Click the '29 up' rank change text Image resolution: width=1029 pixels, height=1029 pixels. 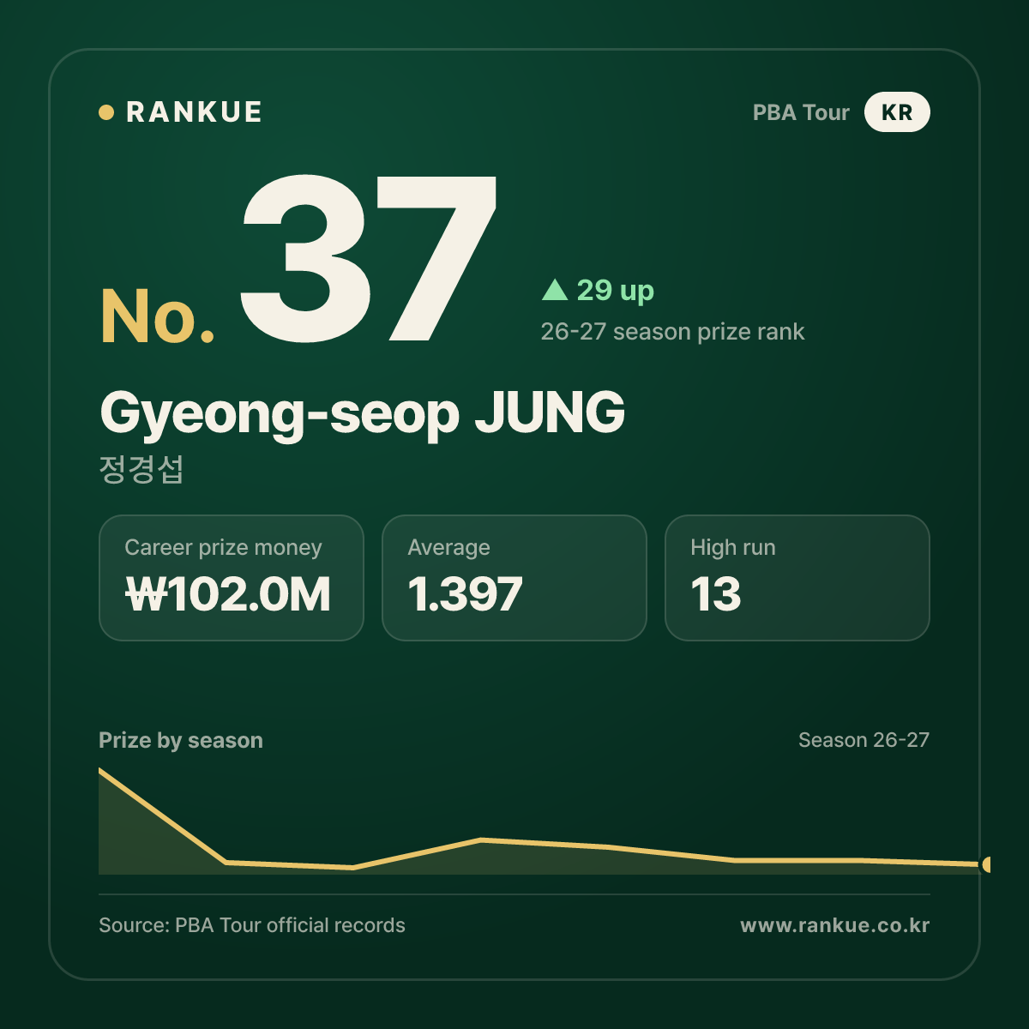coord(615,291)
